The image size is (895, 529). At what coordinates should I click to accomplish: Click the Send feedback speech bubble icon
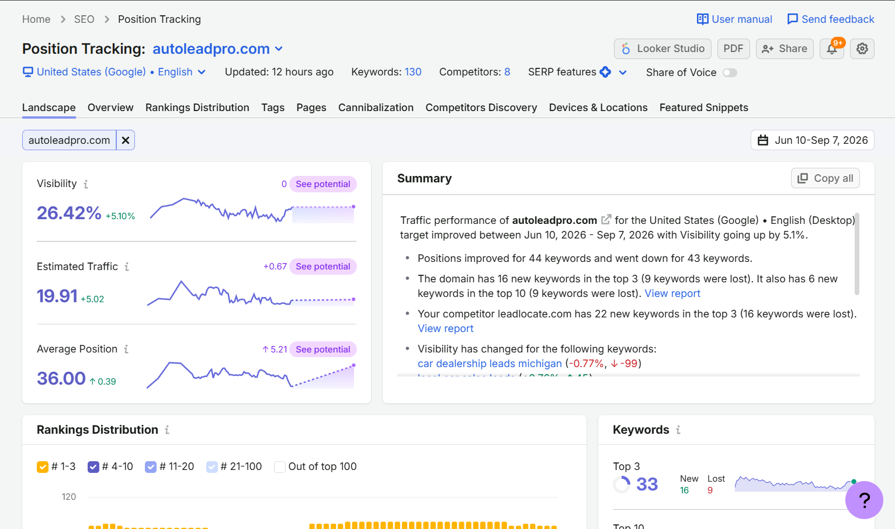click(x=793, y=19)
